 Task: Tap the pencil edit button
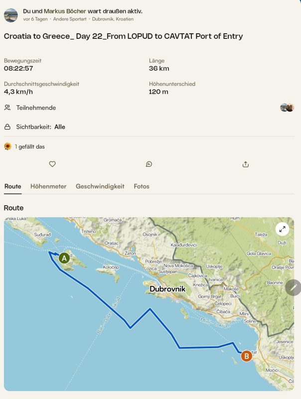tap(294, 287)
